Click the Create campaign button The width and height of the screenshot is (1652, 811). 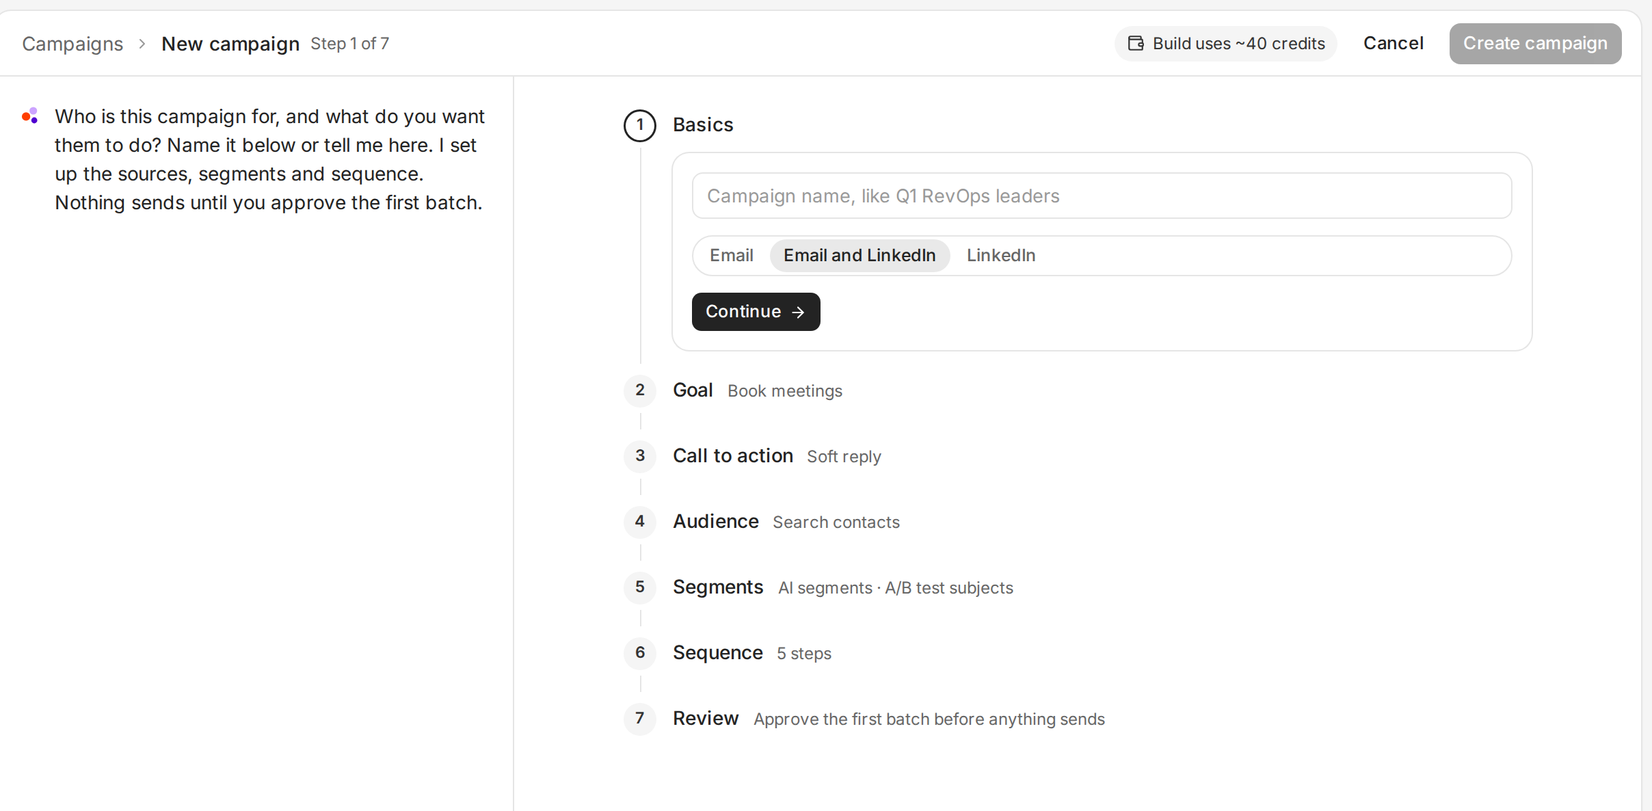[1535, 44]
